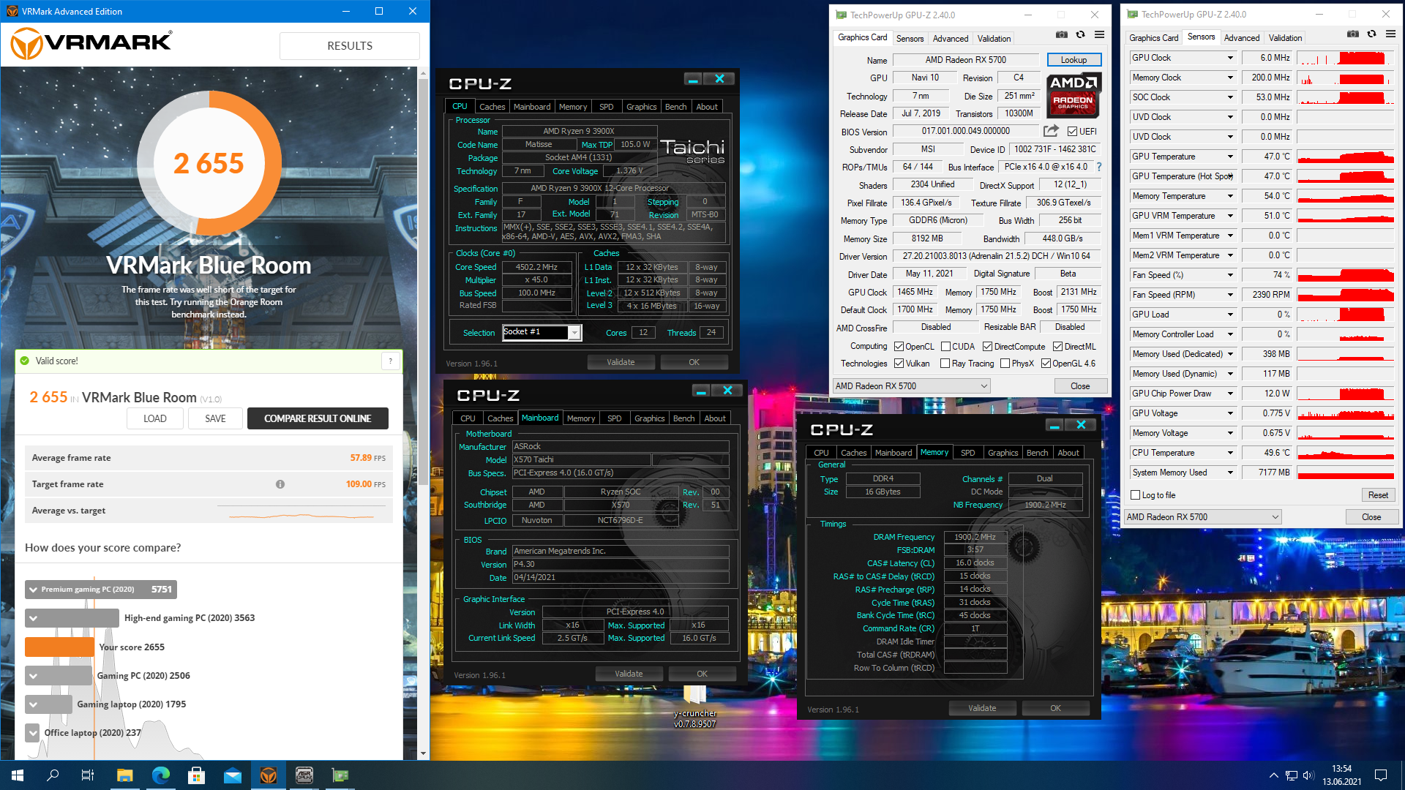
Task: Open the GPU Chip Power Draw dropdown
Action: point(1229,394)
